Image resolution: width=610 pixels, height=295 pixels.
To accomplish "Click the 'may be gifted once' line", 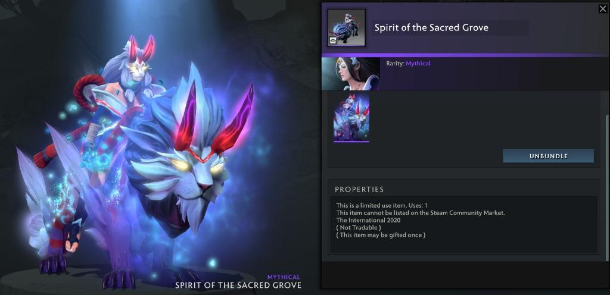I will (x=381, y=235).
